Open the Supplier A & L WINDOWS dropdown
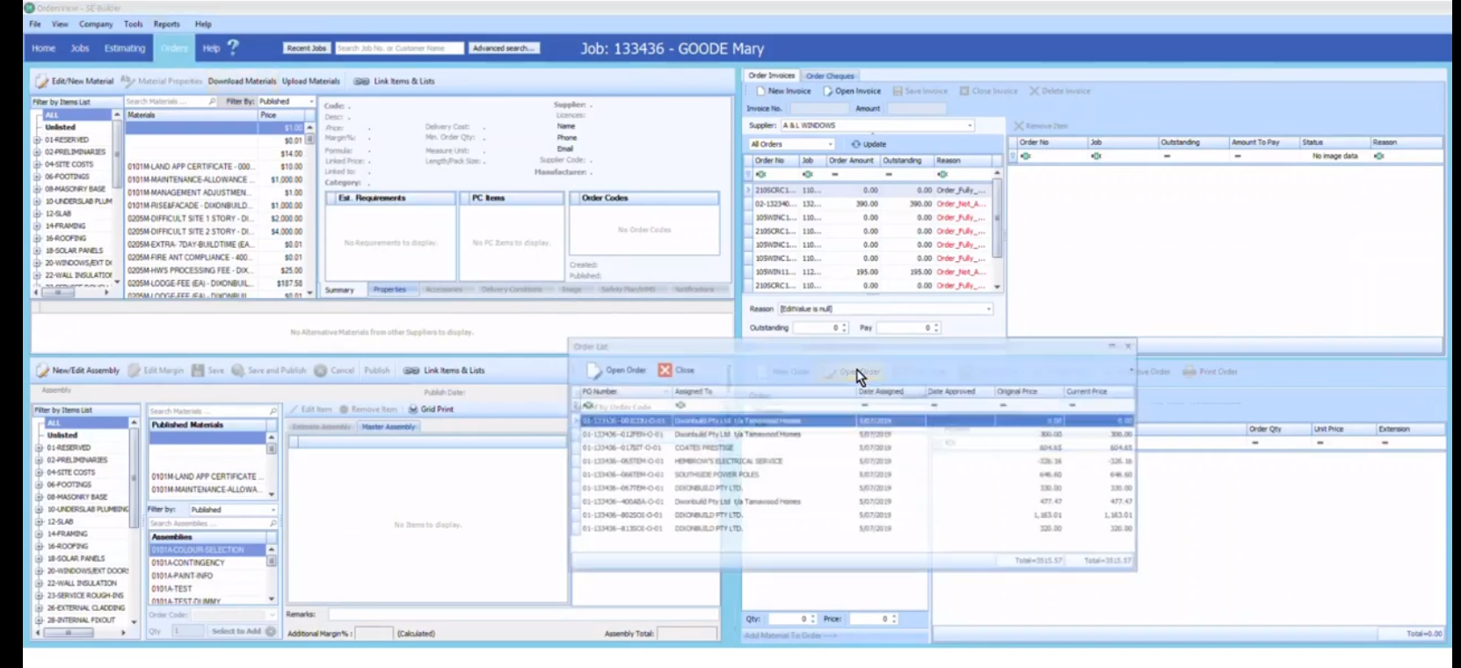Image resolution: width=1461 pixels, height=668 pixels. point(970,126)
